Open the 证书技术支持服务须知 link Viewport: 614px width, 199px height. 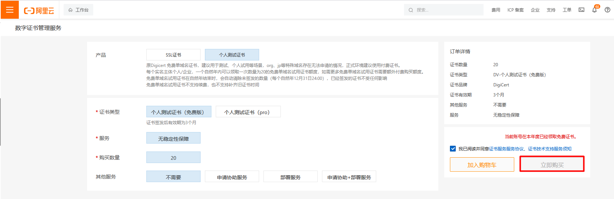(550, 149)
